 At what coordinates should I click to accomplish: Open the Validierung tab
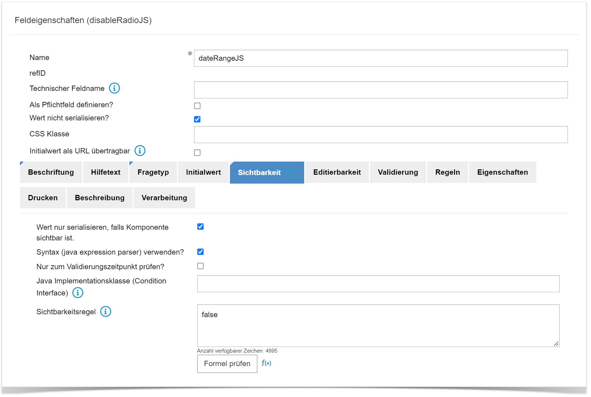pos(398,172)
